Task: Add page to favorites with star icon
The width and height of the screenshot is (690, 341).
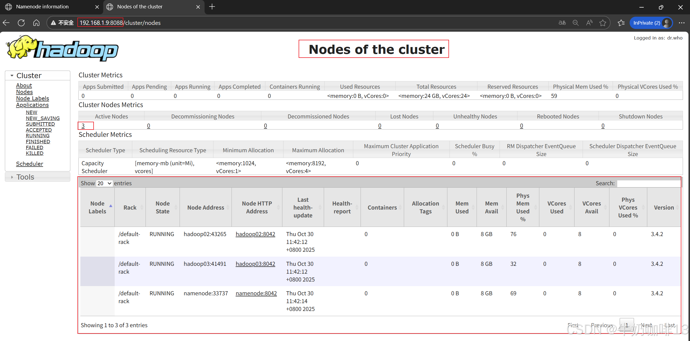Action: pos(603,23)
